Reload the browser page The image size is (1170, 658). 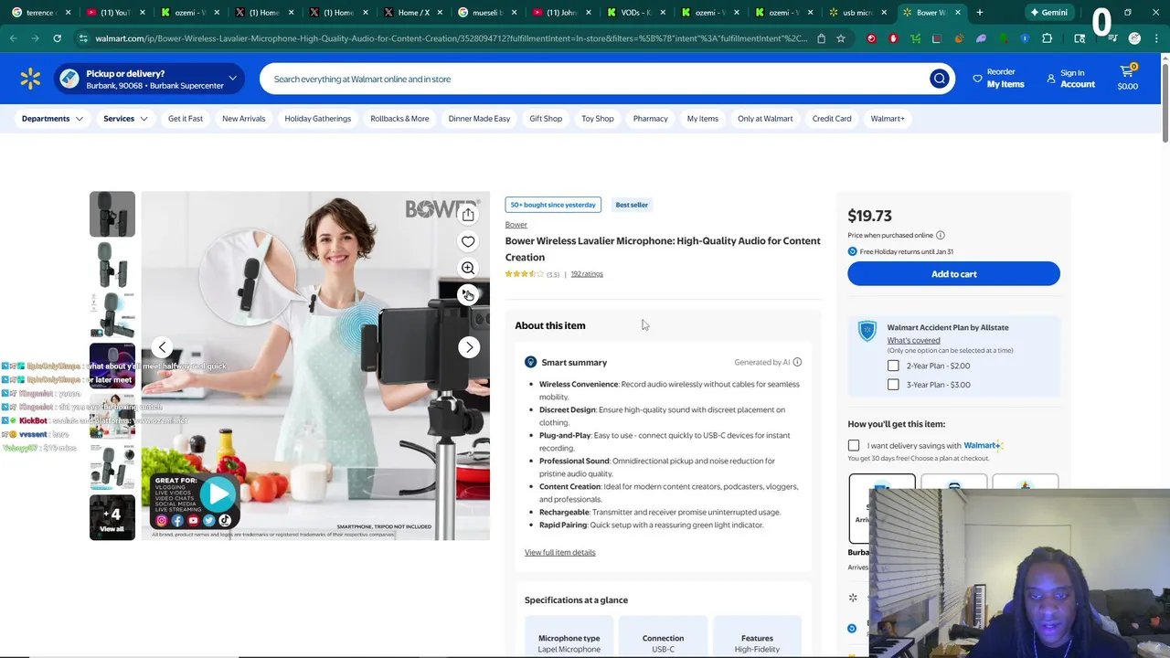pos(57,38)
